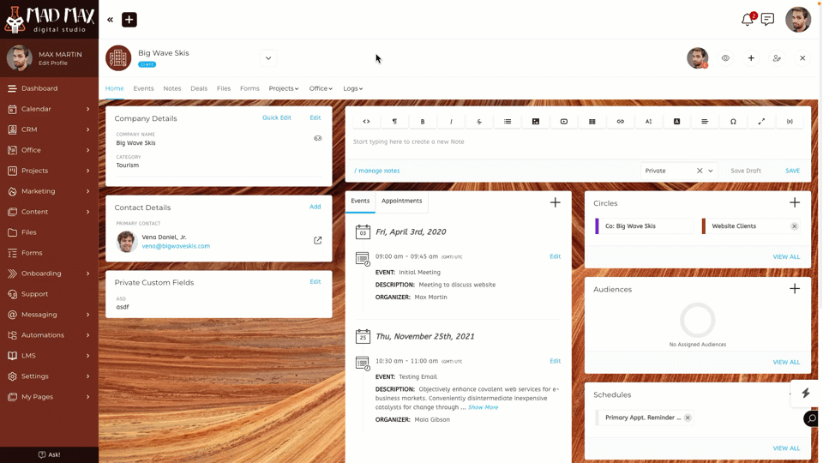
Task: Switch to Appointments tab
Action: [401, 201]
